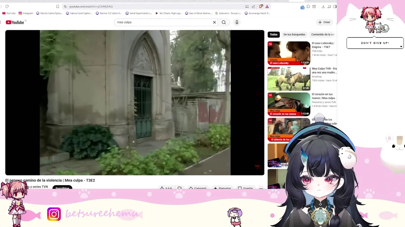Open the blue extension icon with badge
The height and width of the screenshot is (227, 405).
click(x=302, y=7)
